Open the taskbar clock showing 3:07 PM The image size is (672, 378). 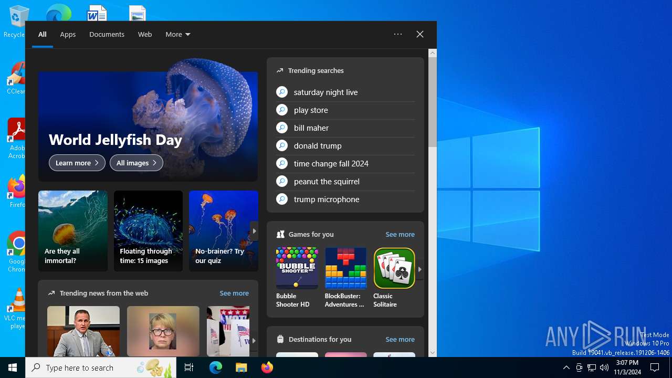pyautogui.click(x=627, y=367)
